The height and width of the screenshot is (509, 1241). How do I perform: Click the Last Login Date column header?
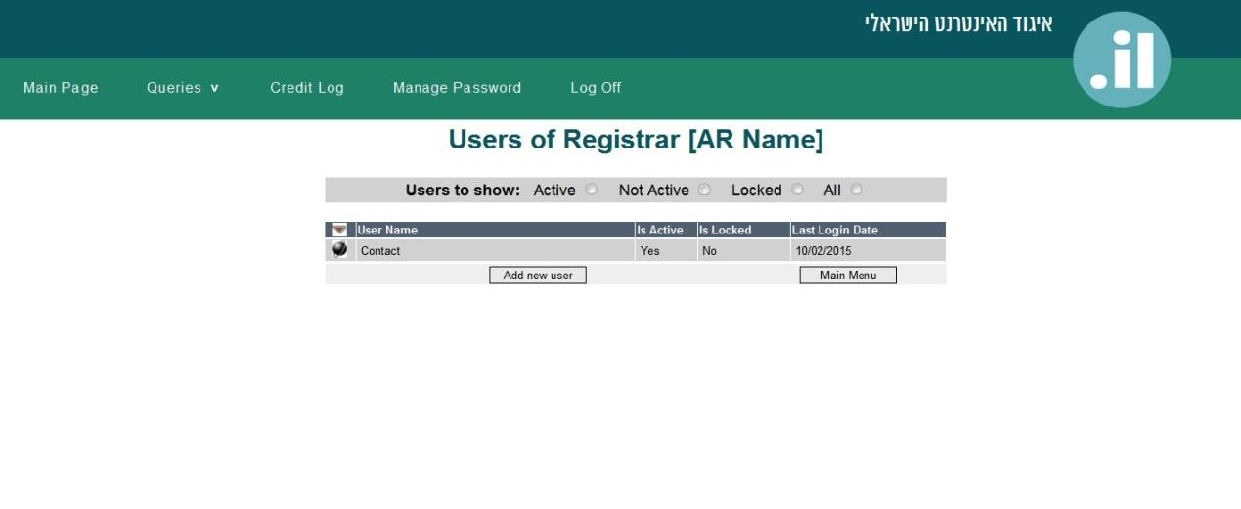[867, 230]
